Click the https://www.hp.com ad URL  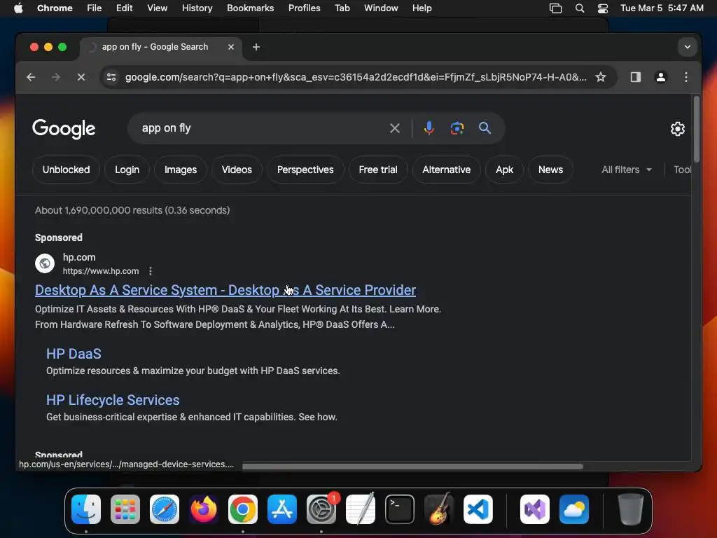point(101,271)
